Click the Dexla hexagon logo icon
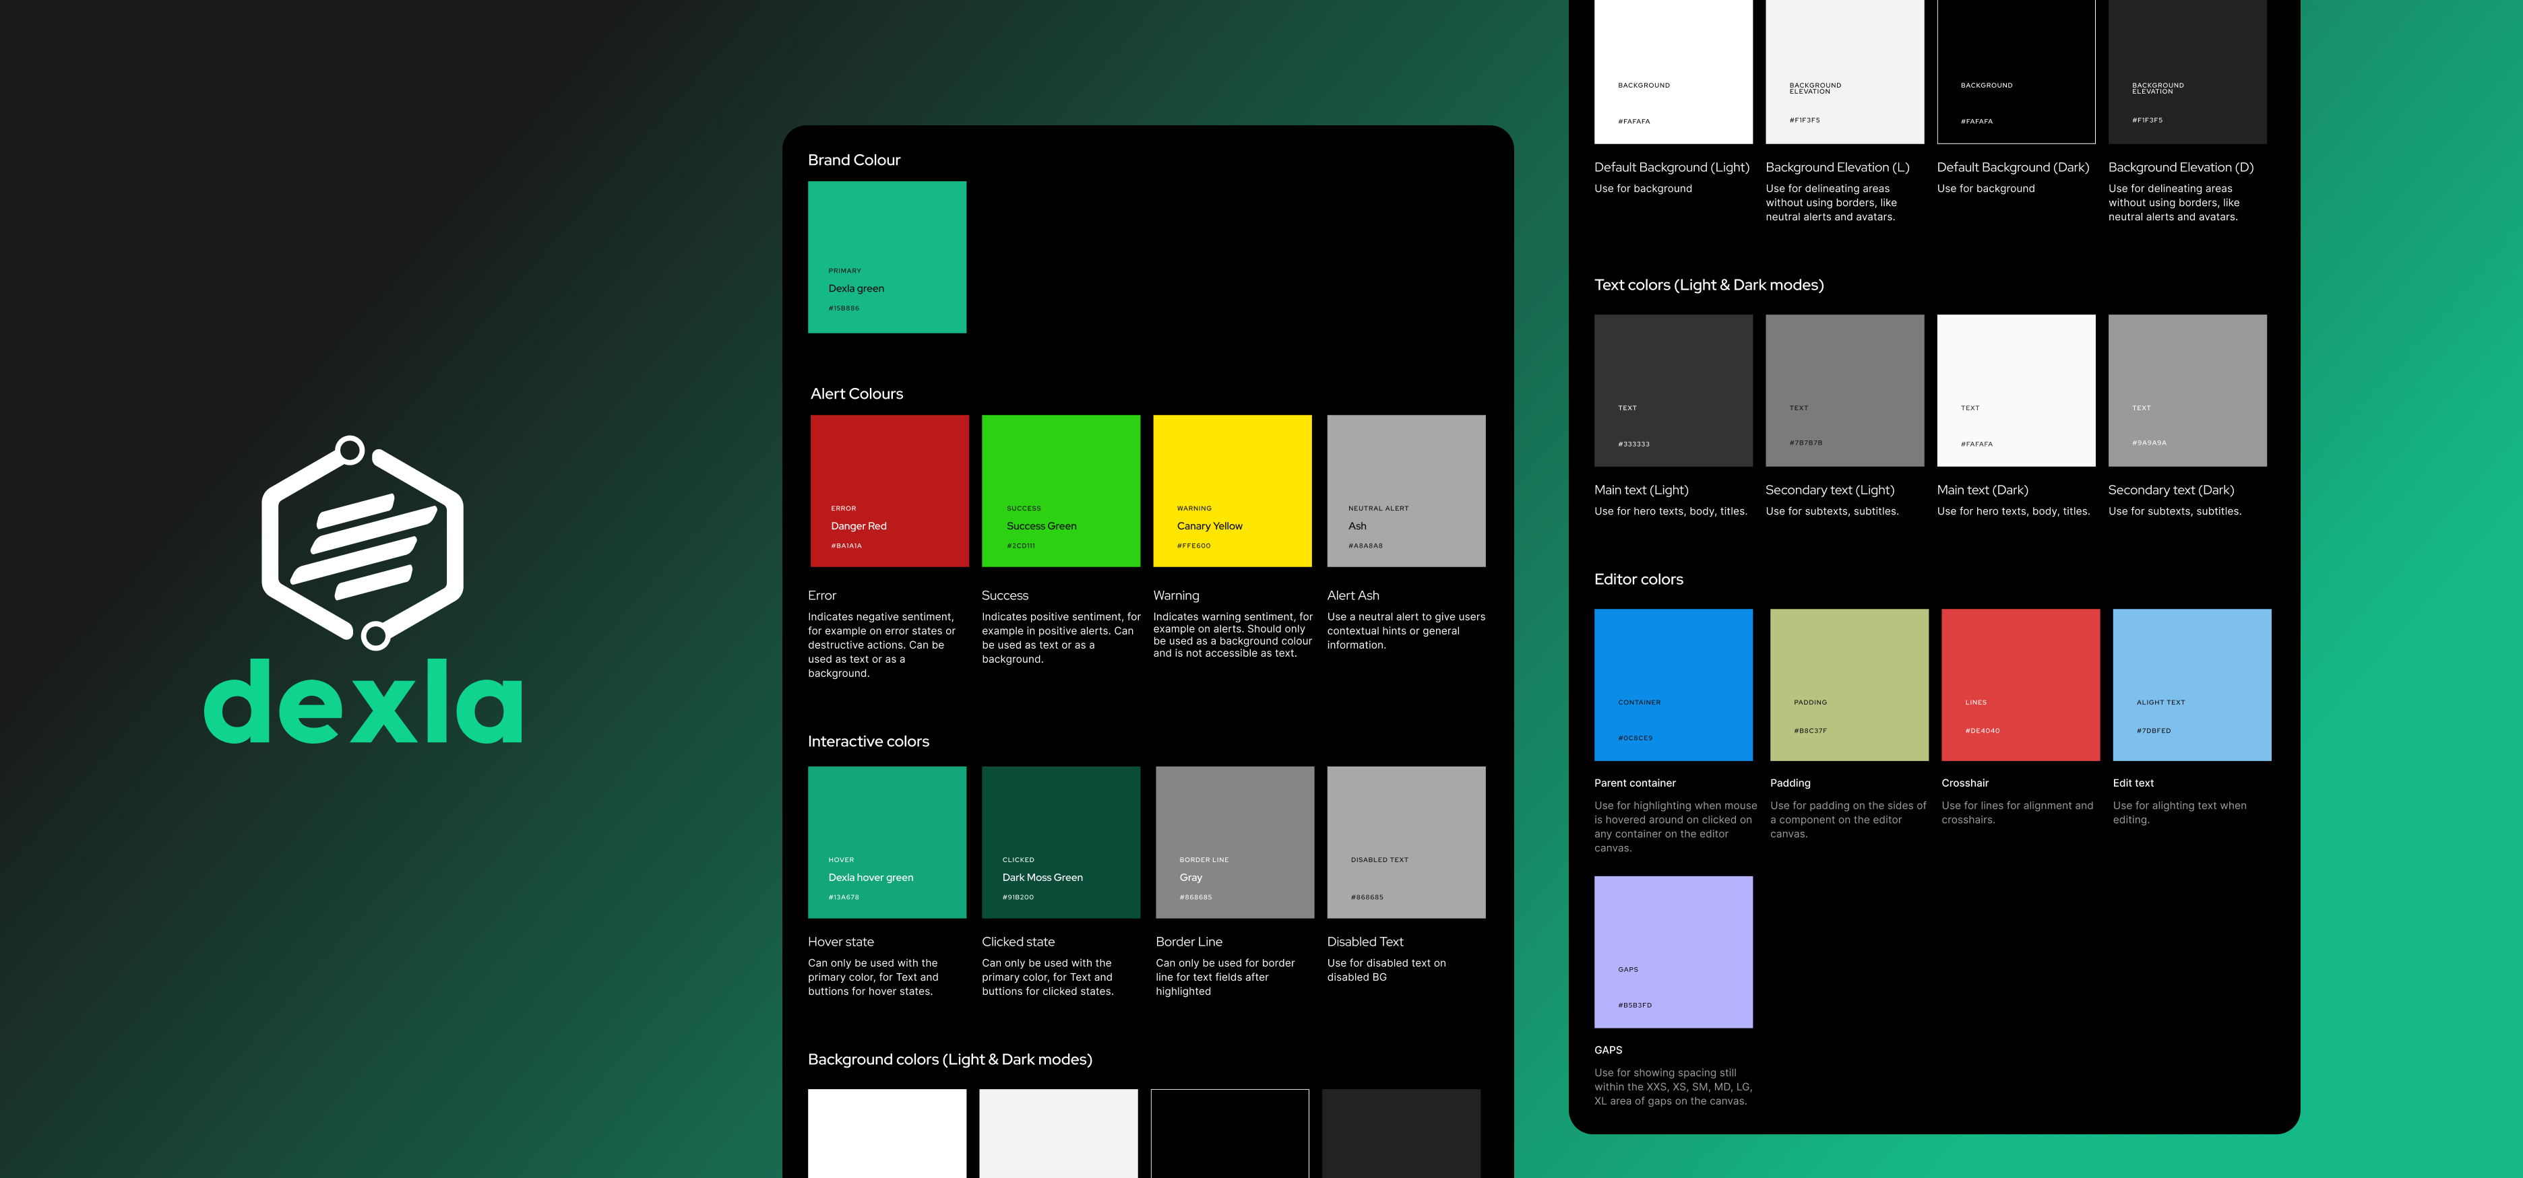Image resolution: width=2523 pixels, height=1178 pixels. click(363, 542)
